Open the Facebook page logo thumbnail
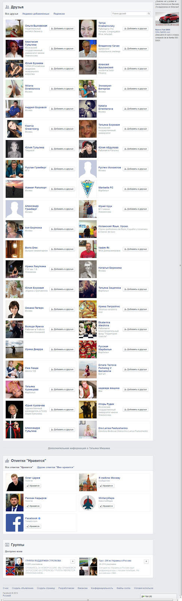Viewport: 182px width, 601px height. coord(15,522)
